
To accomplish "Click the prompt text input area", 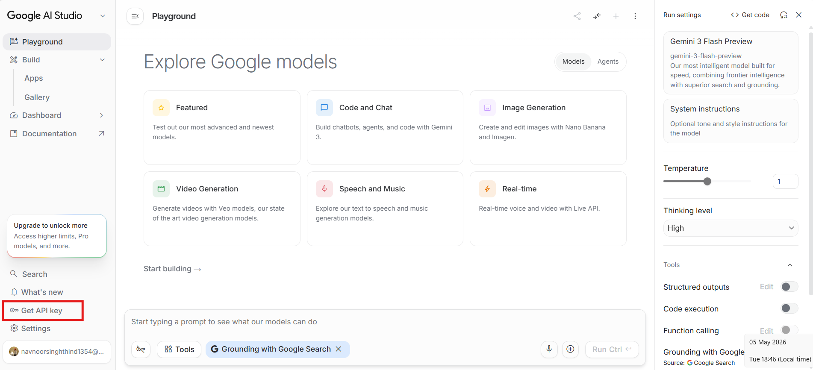I will (x=385, y=322).
